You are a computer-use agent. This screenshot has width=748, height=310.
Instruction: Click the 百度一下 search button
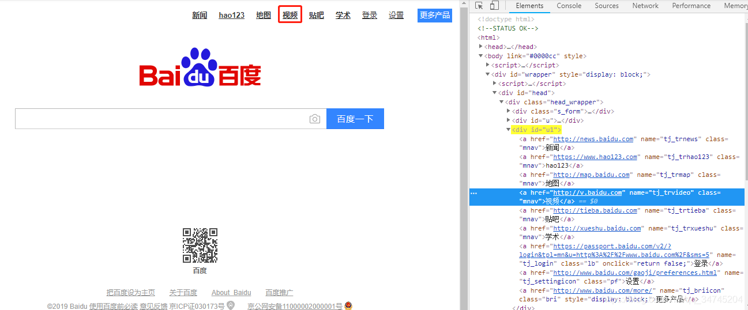coord(355,119)
